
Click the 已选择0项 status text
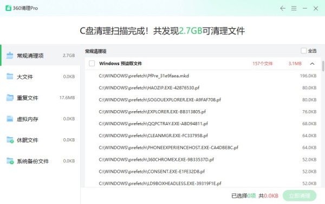(x=244, y=195)
